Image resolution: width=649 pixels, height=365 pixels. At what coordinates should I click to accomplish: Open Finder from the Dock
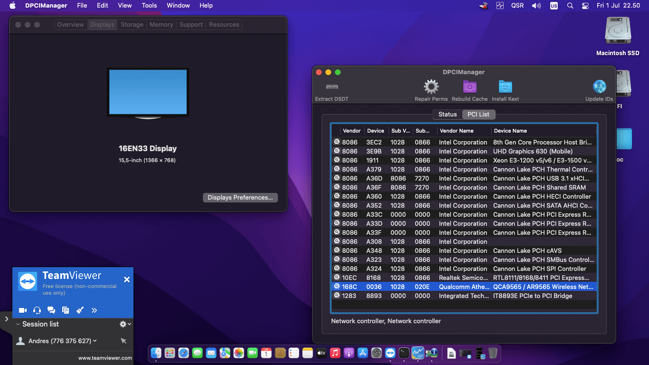click(156, 353)
